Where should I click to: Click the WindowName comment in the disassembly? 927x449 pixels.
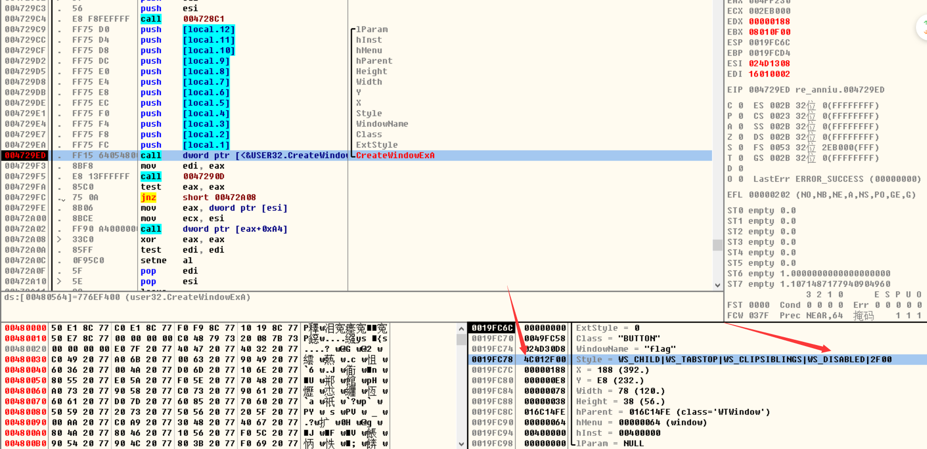point(382,124)
